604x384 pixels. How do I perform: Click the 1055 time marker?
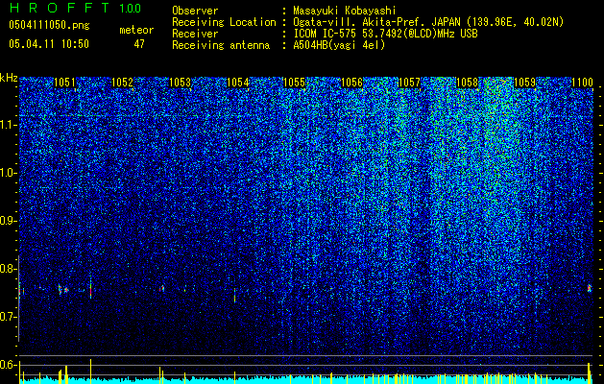click(x=294, y=83)
